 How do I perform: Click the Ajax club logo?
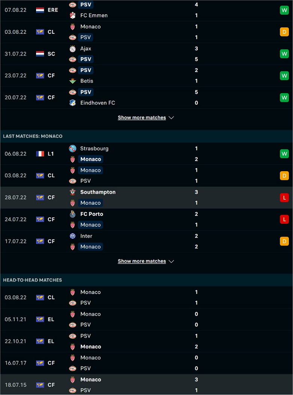72,48
